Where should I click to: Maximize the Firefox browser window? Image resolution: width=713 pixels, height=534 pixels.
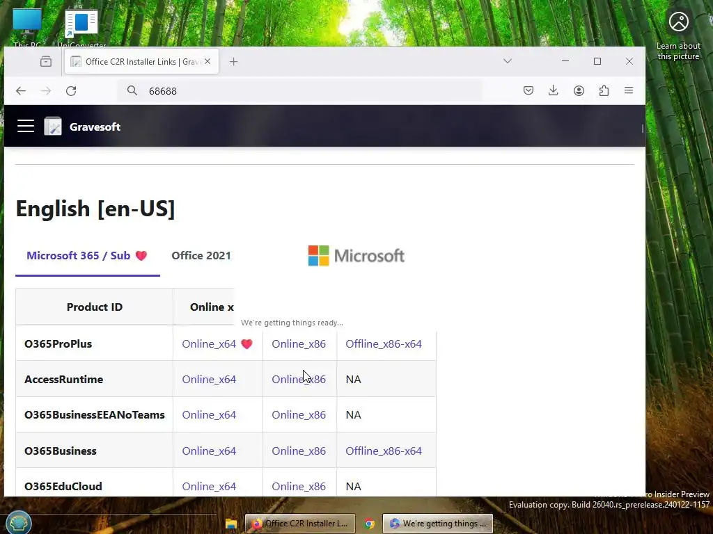(x=597, y=61)
